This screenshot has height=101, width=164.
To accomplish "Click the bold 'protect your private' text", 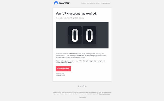I will click(x=98, y=61).
